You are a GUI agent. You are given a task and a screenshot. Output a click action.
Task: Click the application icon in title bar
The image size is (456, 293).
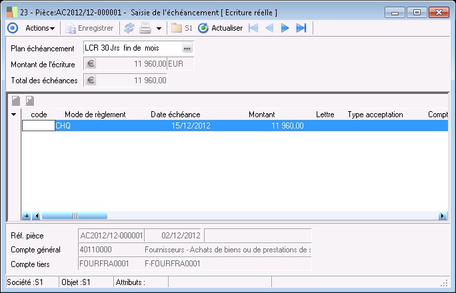click(12, 12)
